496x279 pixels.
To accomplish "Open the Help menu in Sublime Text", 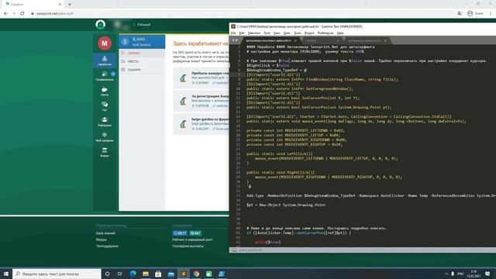I will pos(340,33).
